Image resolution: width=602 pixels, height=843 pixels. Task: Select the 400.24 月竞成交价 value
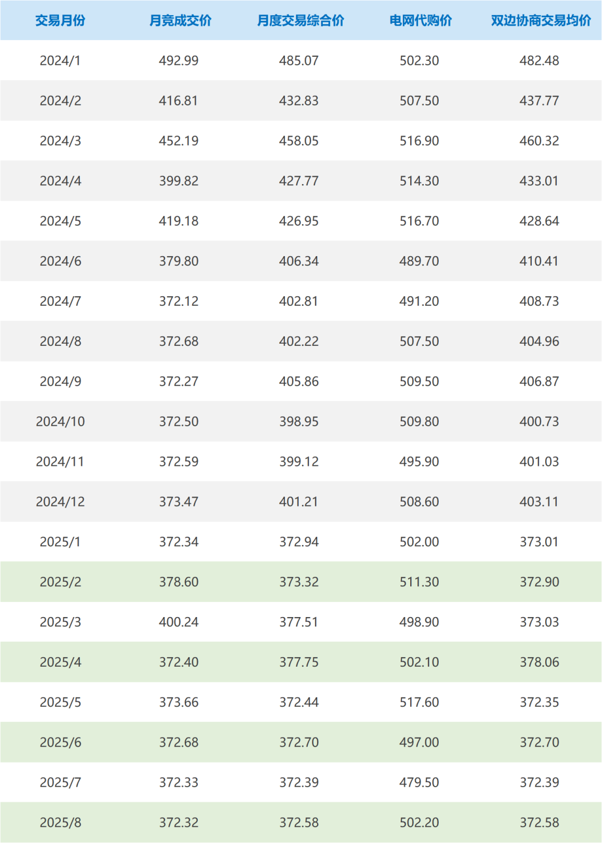coord(179,622)
